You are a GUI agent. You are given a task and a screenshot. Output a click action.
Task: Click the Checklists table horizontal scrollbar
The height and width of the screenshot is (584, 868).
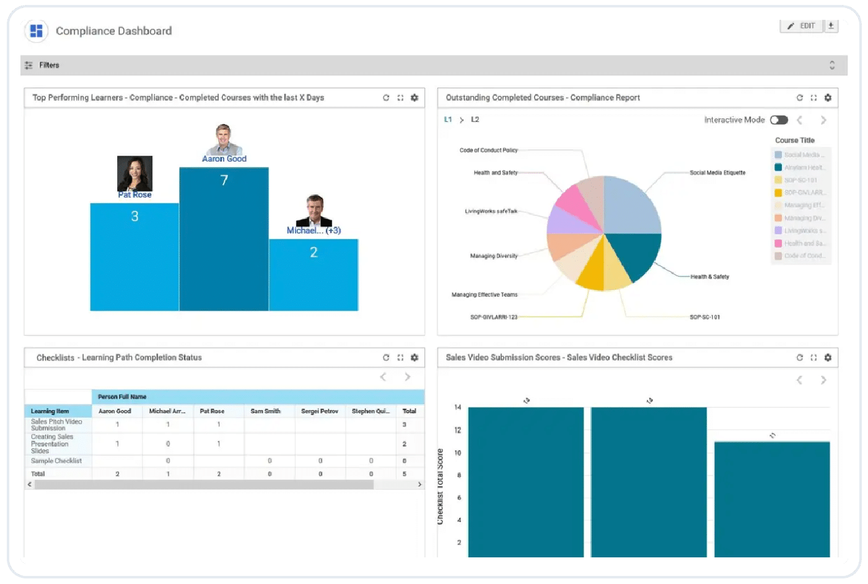pyautogui.click(x=204, y=485)
